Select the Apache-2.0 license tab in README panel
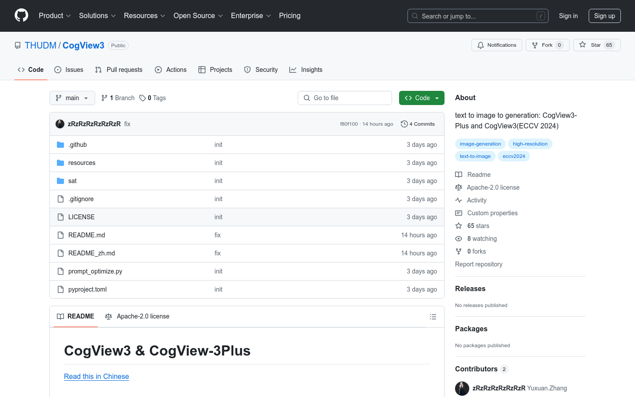The height and width of the screenshot is (397, 635). 137,316
